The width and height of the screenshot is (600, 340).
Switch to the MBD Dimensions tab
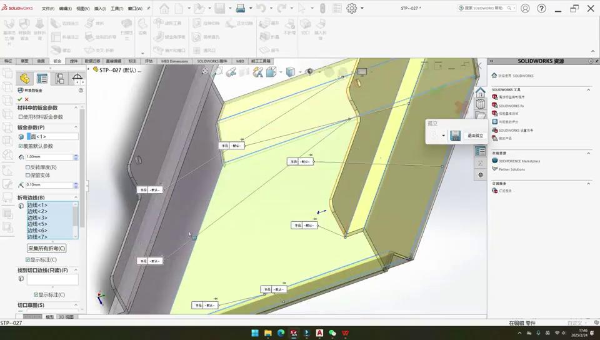(174, 61)
